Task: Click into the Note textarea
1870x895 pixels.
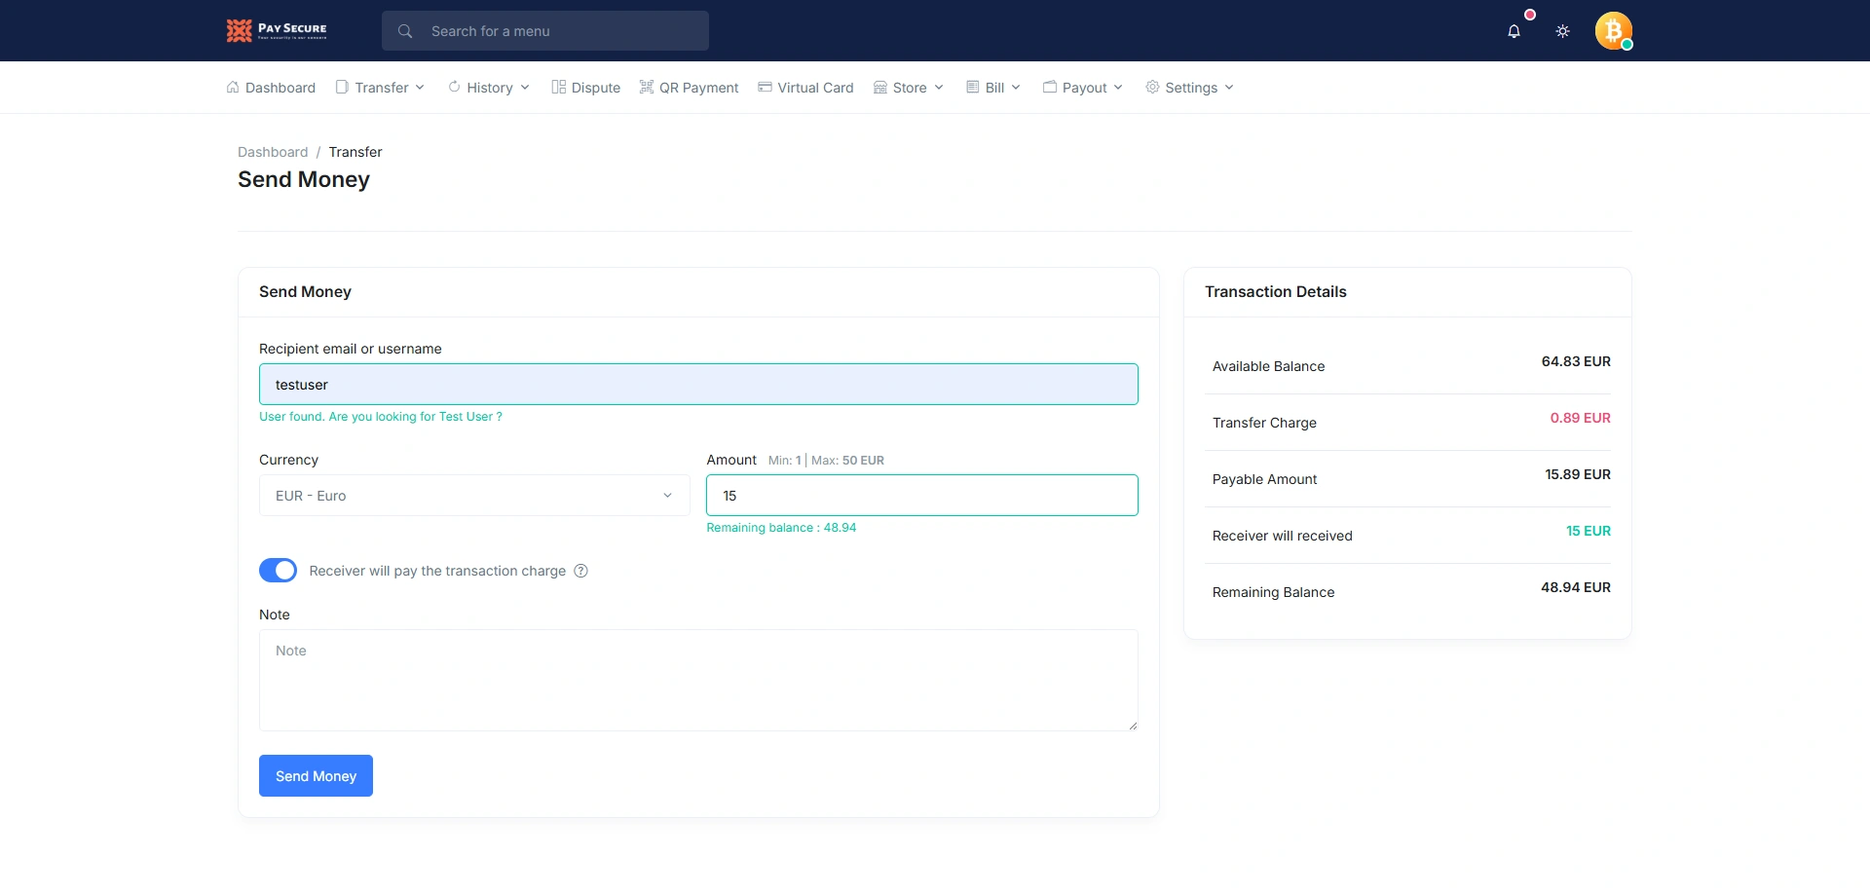Action: pyautogui.click(x=698, y=680)
